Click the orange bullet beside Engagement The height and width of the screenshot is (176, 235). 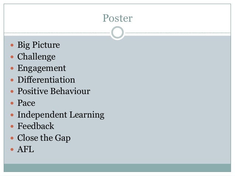12,68
